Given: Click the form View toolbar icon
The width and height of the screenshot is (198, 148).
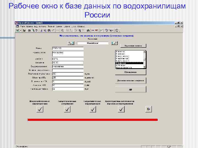Looking at the screenshot, I should click(18, 30).
